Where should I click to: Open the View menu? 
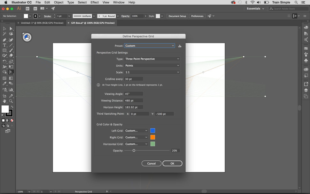click(106, 2)
